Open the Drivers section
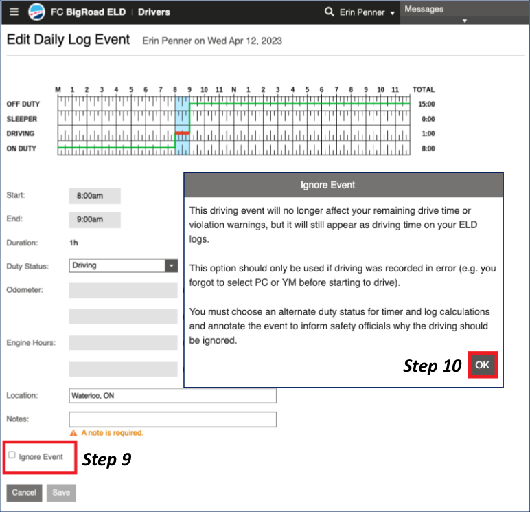Screen dimensions: 530x512 click(154, 12)
